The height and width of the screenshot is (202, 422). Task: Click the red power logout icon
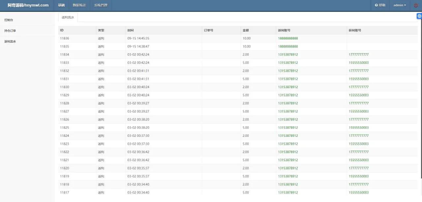click(x=416, y=5)
